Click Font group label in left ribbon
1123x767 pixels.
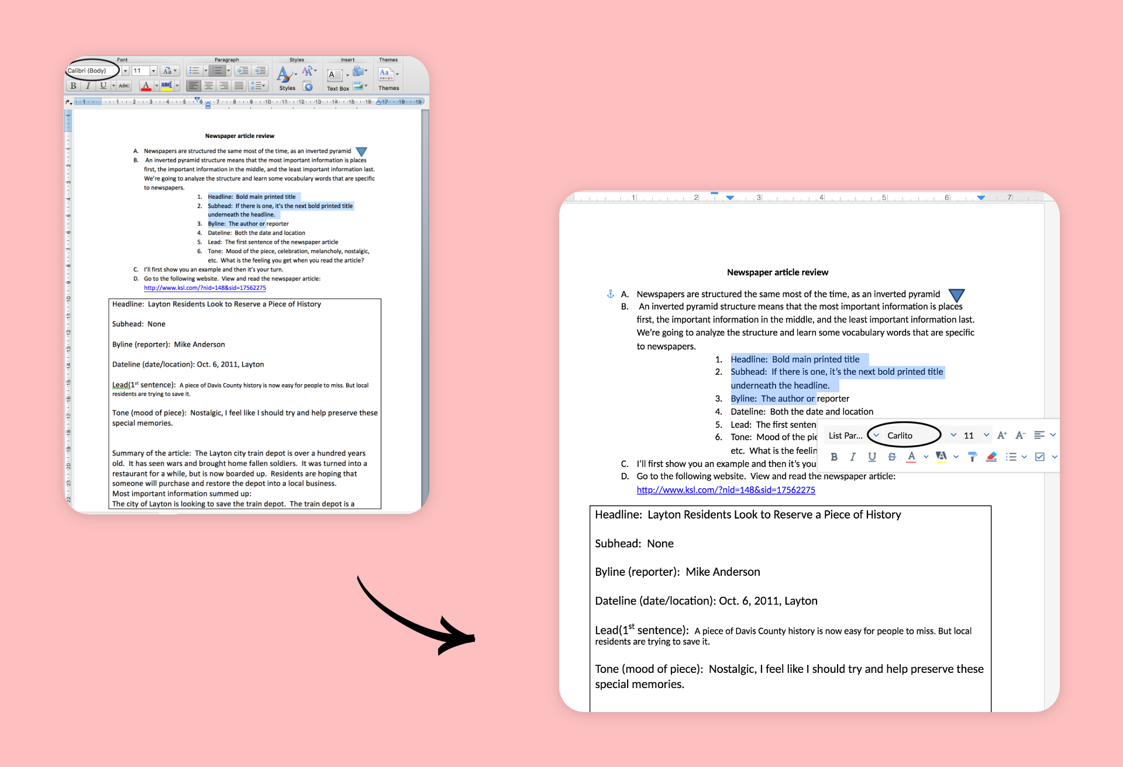(122, 60)
